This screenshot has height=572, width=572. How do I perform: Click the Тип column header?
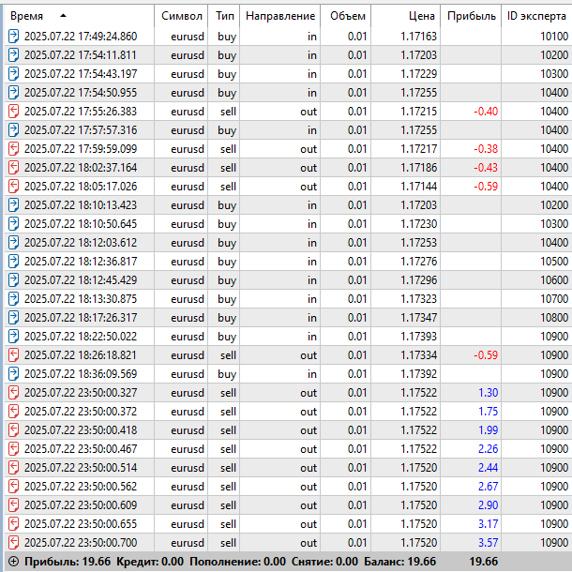224,16
